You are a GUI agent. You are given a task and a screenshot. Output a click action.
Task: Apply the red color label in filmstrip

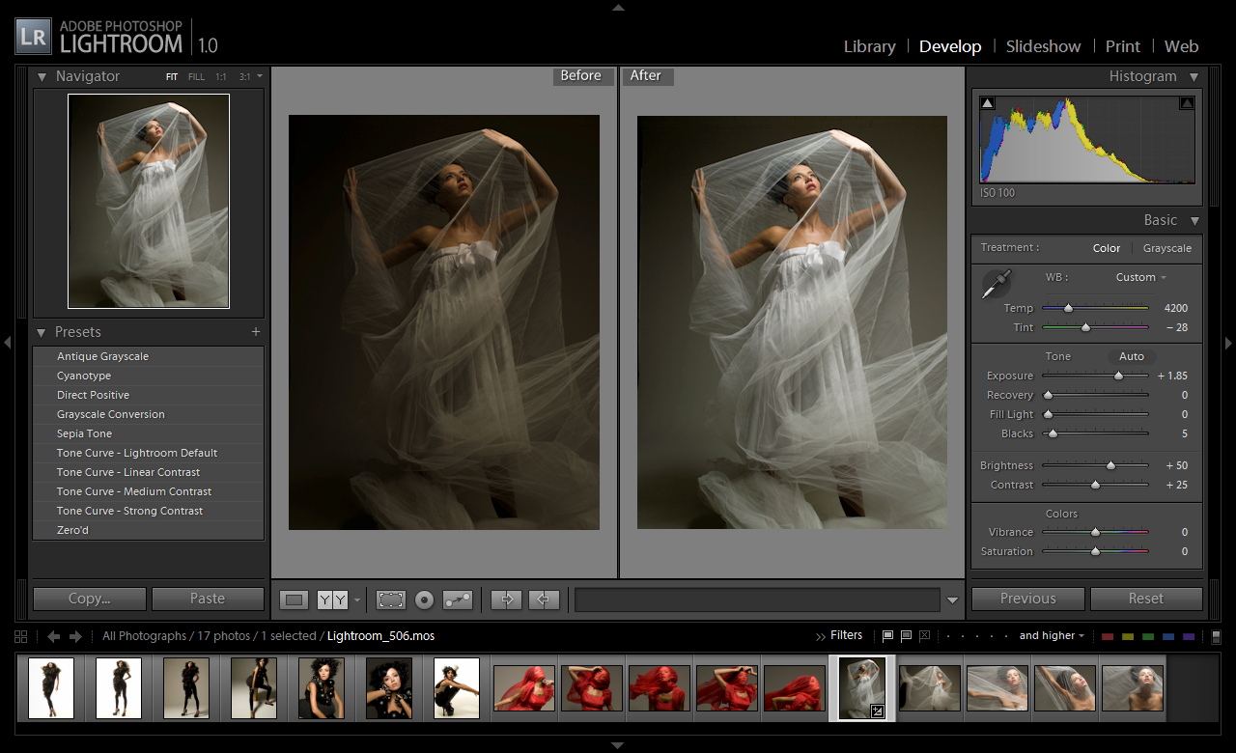(x=1106, y=636)
